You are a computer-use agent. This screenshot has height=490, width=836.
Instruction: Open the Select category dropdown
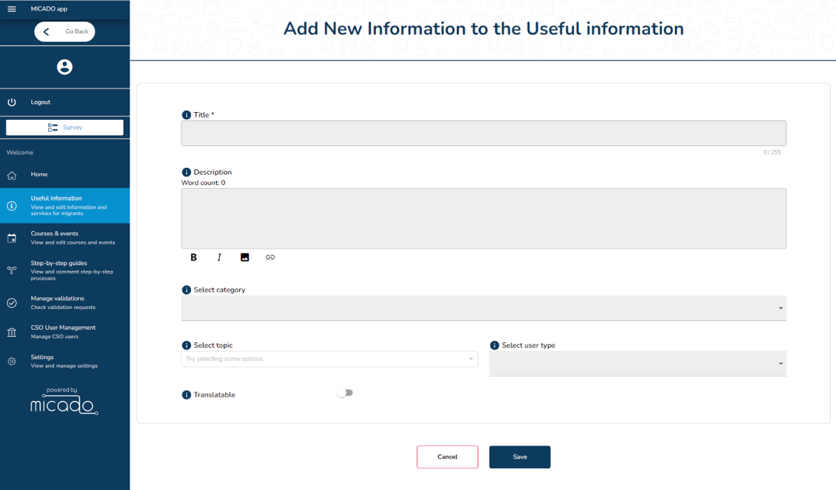coord(483,308)
